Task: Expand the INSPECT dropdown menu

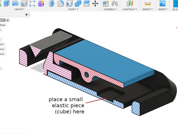Action: point(147,9)
